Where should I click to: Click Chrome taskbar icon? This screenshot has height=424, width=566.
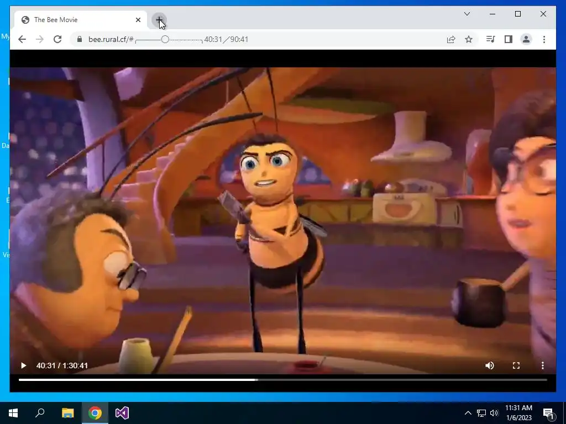tap(95, 413)
